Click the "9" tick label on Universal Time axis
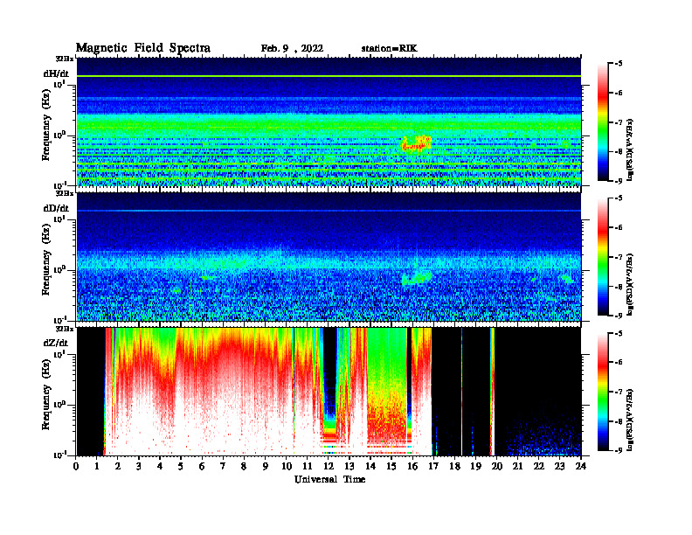692x535 pixels. click(266, 466)
